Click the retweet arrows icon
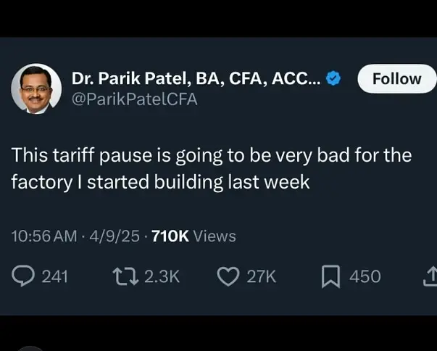This screenshot has height=351, width=437. 125,276
